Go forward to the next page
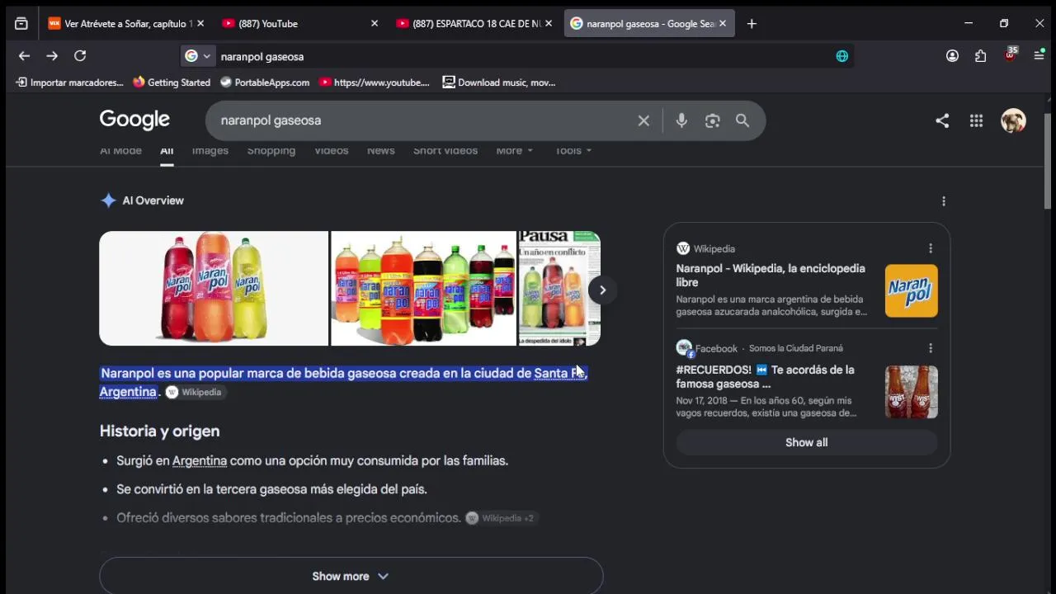 click(52, 56)
